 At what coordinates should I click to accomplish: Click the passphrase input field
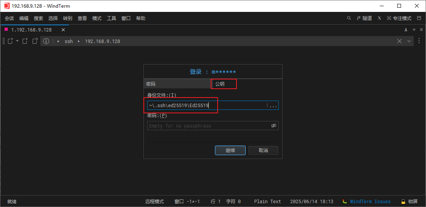208,126
